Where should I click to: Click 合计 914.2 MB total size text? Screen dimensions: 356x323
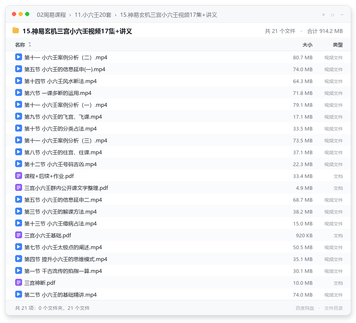(x=325, y=31)
